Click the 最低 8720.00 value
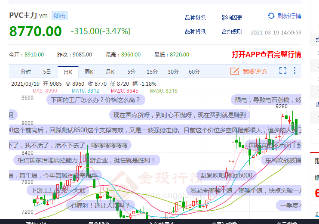 click(x=179, y=55)
